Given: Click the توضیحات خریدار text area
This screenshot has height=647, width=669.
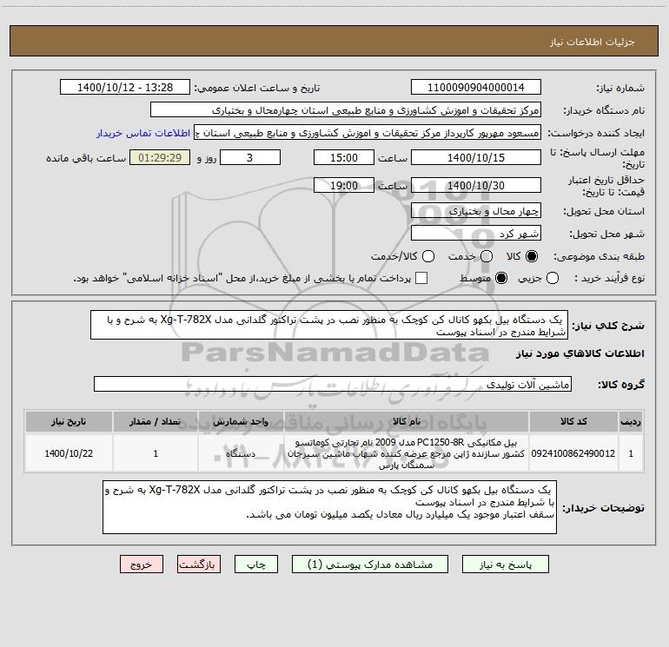Looking at the screenshot, I should (x=329, y=507).
